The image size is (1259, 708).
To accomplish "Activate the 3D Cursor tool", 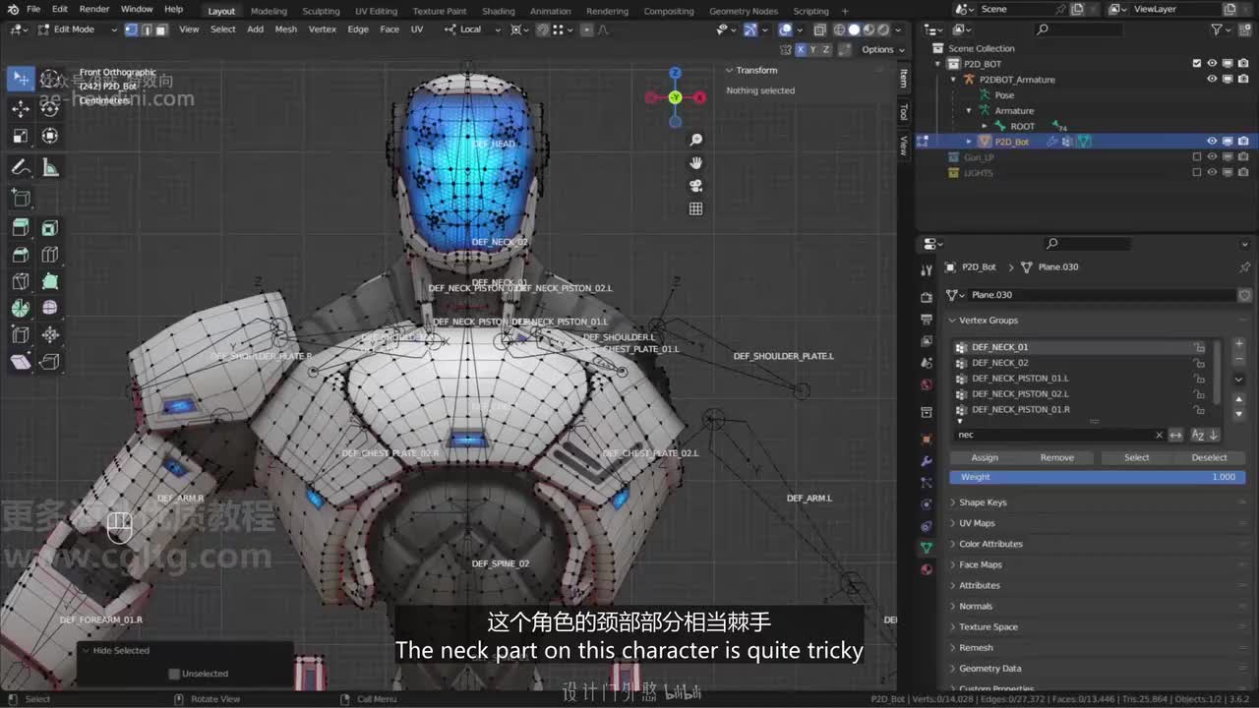I will tap(50, 79).
